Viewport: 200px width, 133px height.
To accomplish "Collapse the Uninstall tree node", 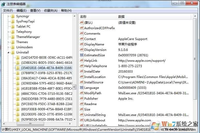I will [x=8, y=52].
